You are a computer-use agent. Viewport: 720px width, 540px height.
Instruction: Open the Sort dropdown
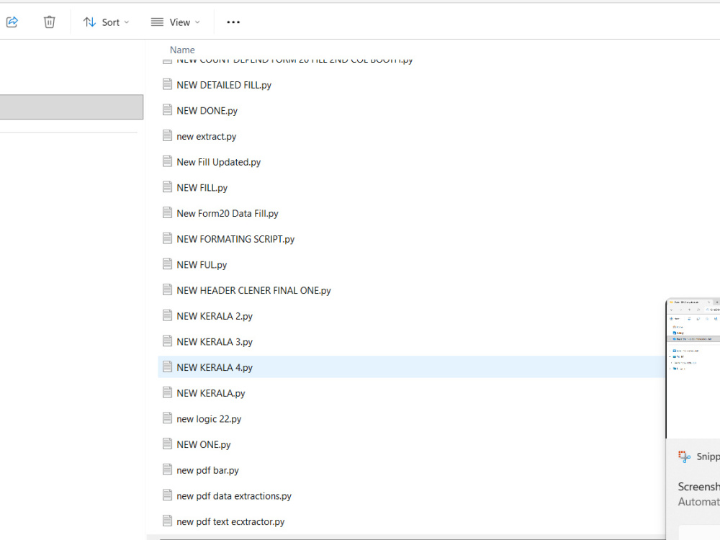coord(106,22)
